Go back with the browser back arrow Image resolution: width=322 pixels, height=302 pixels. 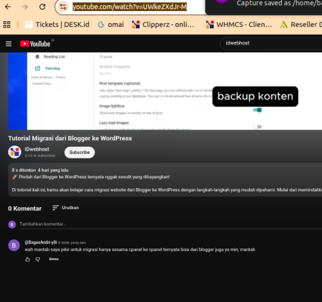click(8, 7)
